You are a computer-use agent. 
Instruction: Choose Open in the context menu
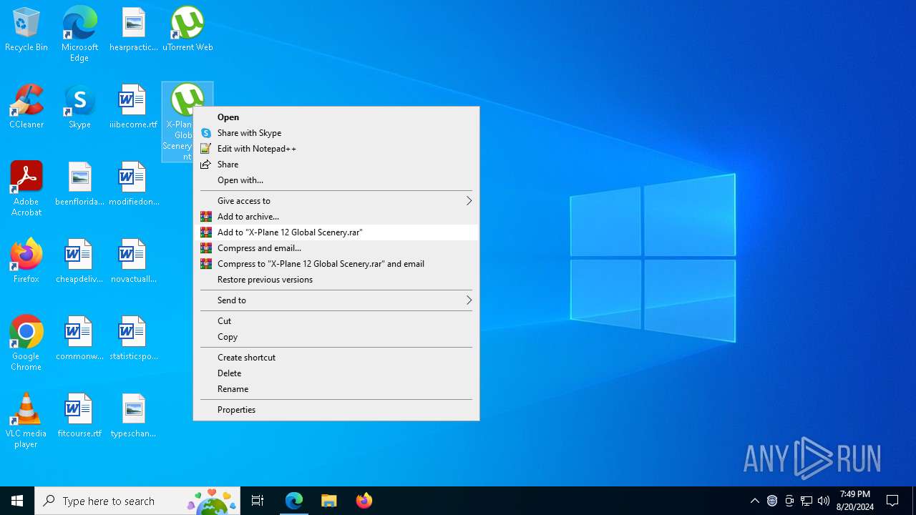336,117
